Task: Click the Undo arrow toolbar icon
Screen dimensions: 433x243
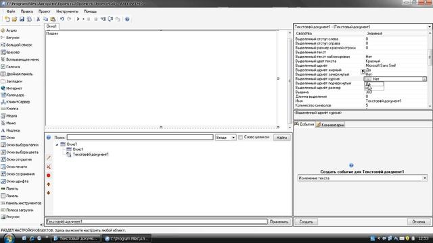Action: click(x=62, y=19)
